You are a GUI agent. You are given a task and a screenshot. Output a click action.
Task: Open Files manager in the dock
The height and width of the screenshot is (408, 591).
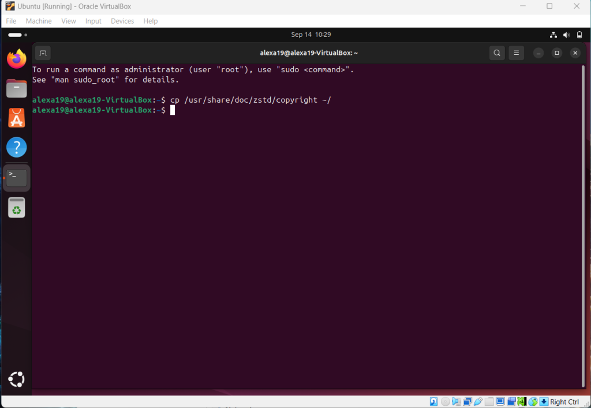click(17, 88)
